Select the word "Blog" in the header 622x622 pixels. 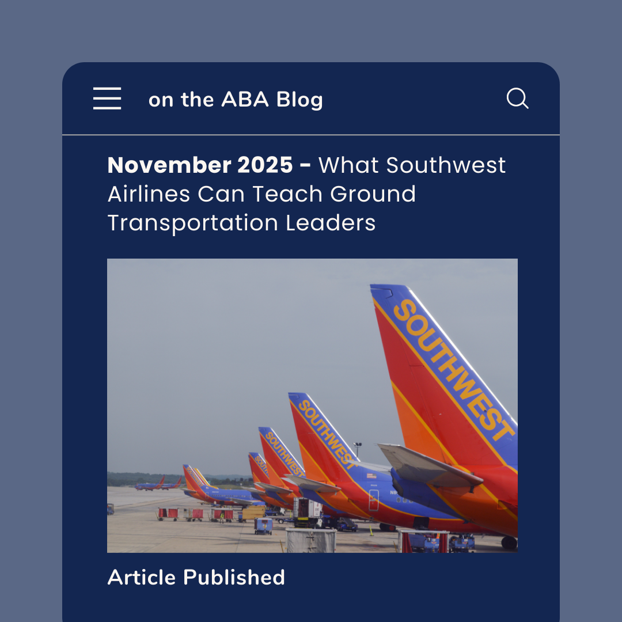coord(299,99)
